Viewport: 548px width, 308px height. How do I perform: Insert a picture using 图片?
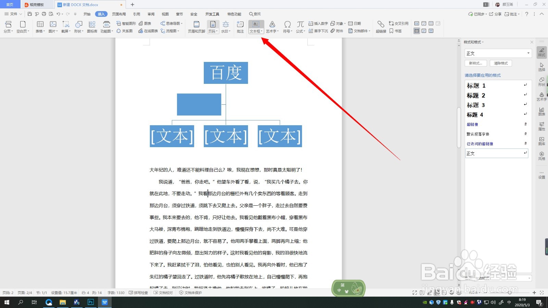point(53,27)
